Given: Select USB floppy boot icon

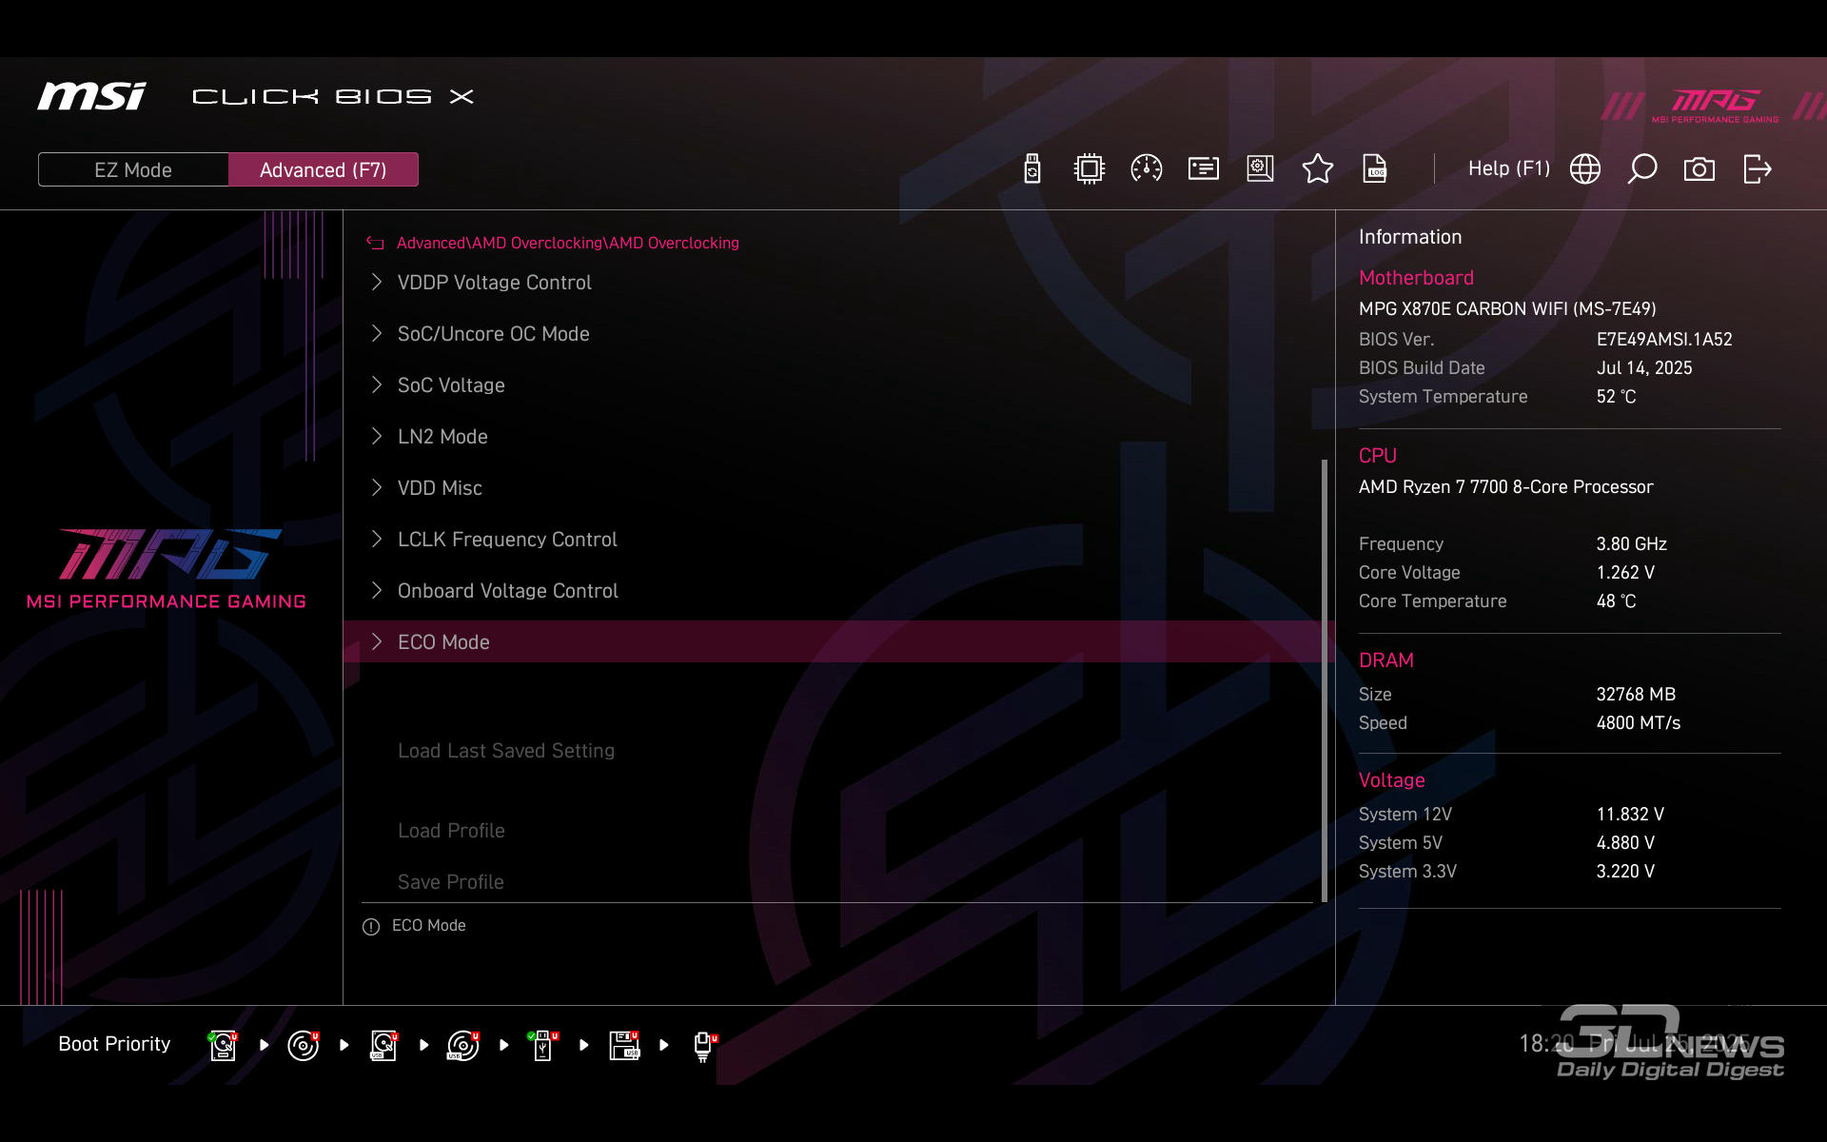Looking at the screenshot, I should pos(624,1045).
